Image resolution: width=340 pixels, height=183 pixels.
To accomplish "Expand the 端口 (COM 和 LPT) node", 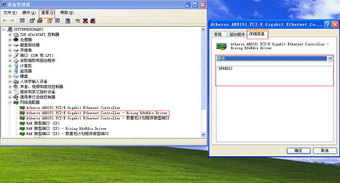I will coord(10,55).
